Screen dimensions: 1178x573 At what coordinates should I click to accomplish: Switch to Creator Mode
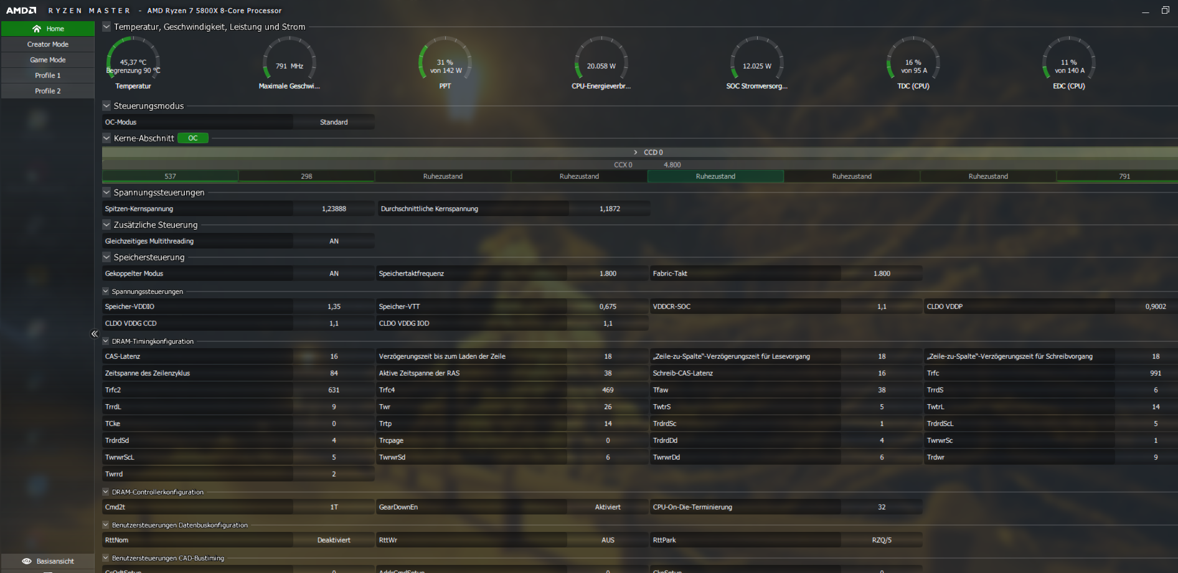pyautogui.click(x=48, y=44)
